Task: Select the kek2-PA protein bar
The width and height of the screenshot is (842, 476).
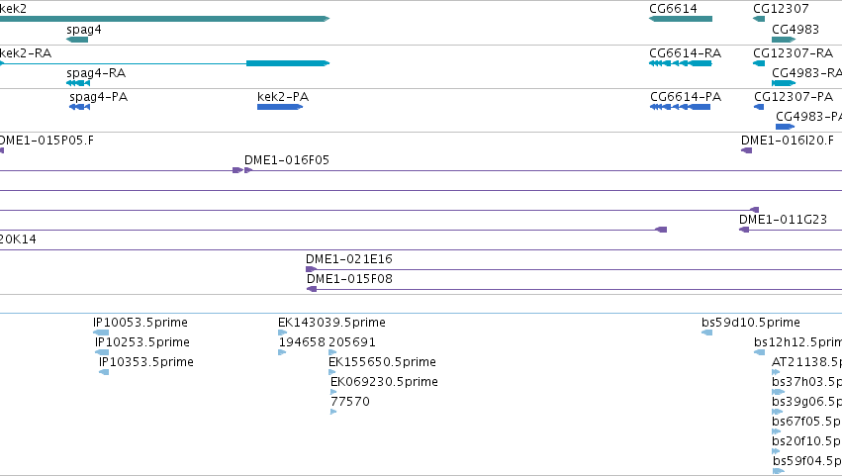Action: point(280,107)
